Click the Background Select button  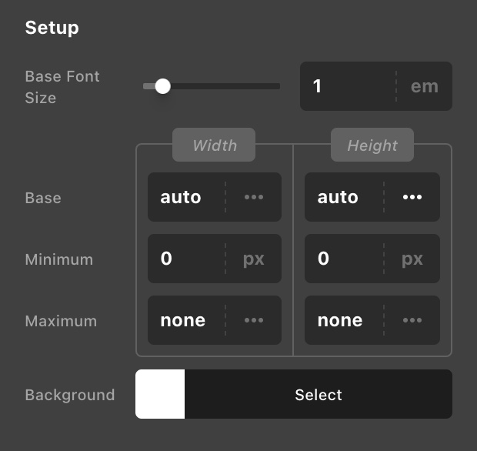[319, 394]
